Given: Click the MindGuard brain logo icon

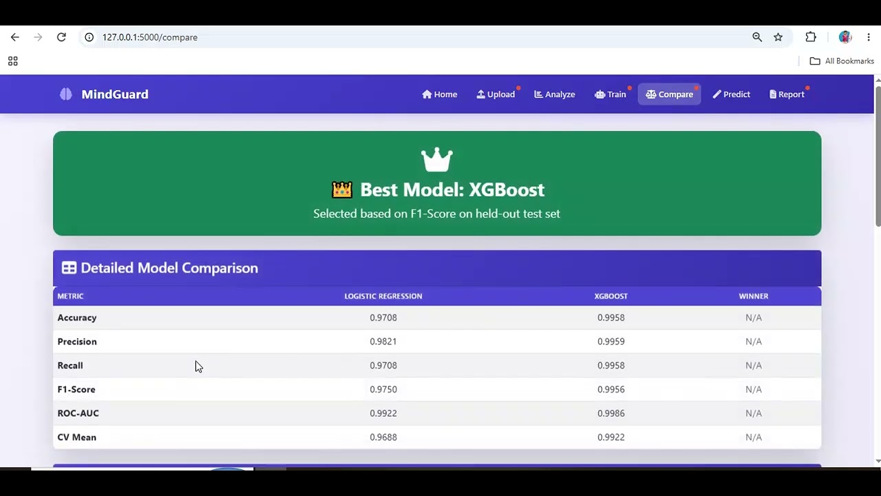Looking at the screenshot, I should point(65,94).
